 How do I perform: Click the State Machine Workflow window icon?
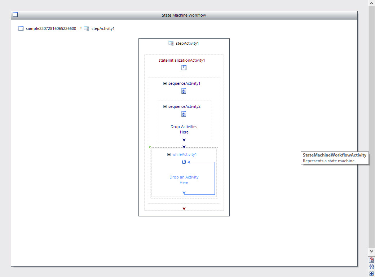click(x=15, y=15)
